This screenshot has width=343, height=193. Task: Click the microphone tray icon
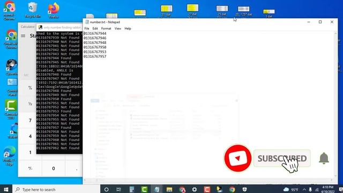[x=310, y=189]
